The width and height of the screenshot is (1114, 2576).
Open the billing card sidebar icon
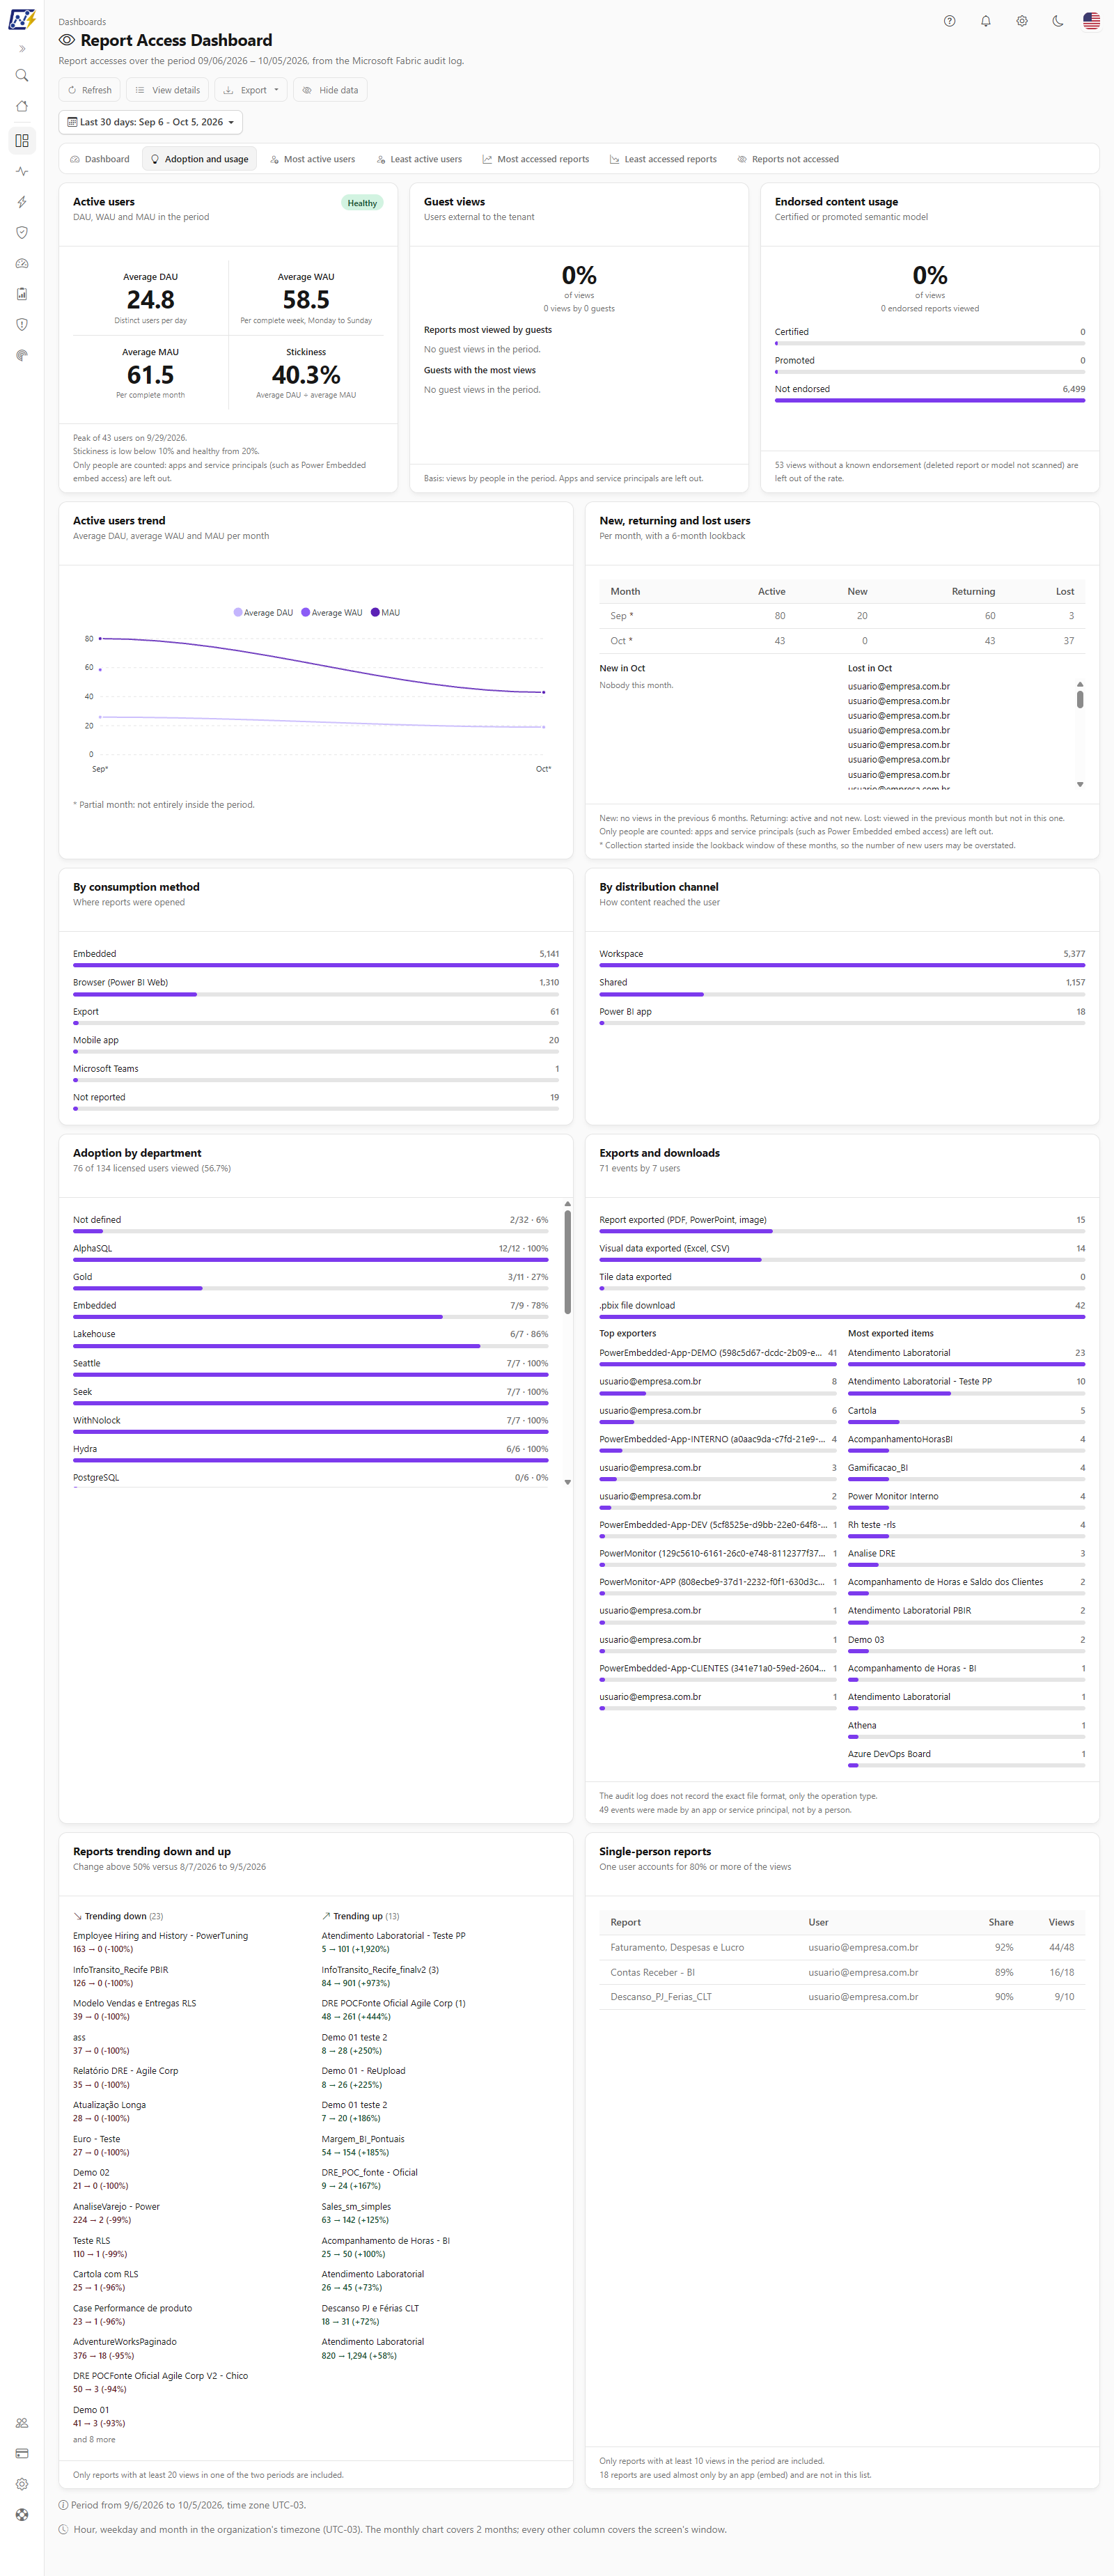point(22,2454)
